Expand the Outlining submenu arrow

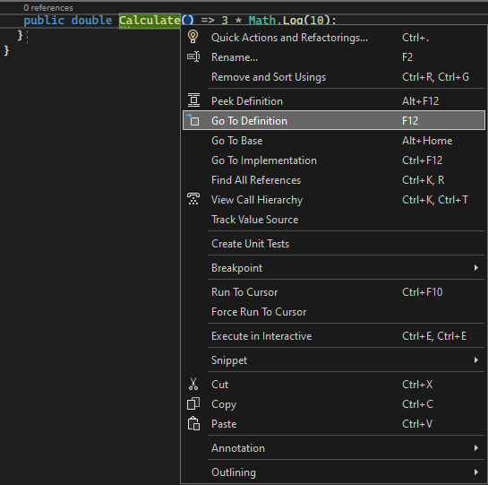475,472
